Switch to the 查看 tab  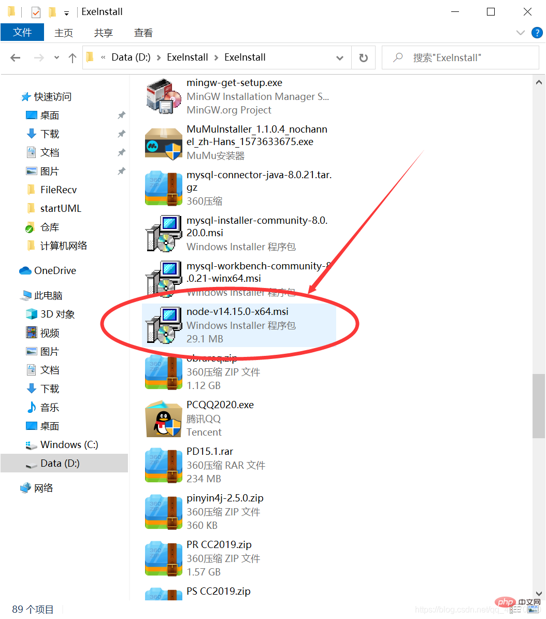(x=143, y=33)
